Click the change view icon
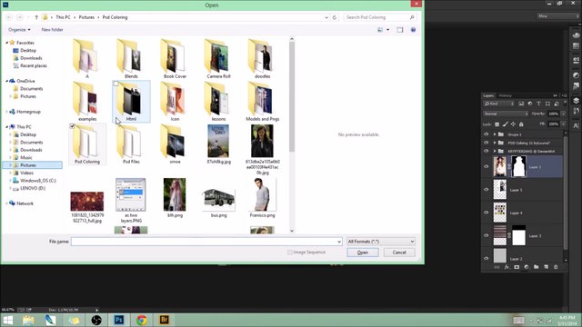This screenshot has width=582, height=327. click(380, 30)
